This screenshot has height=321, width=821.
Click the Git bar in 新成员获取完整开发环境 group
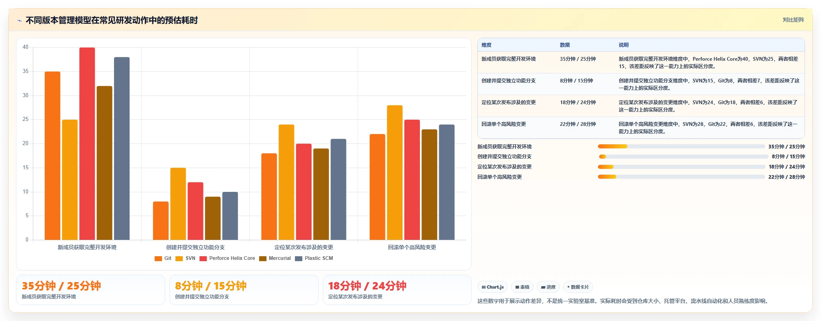point(52,156)
